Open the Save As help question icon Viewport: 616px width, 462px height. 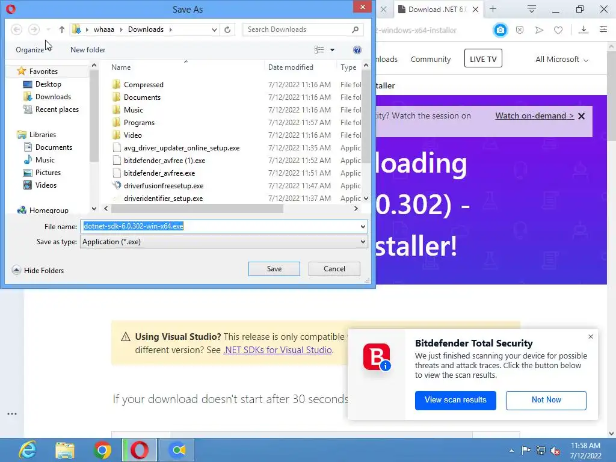click(x=357, y=50)
